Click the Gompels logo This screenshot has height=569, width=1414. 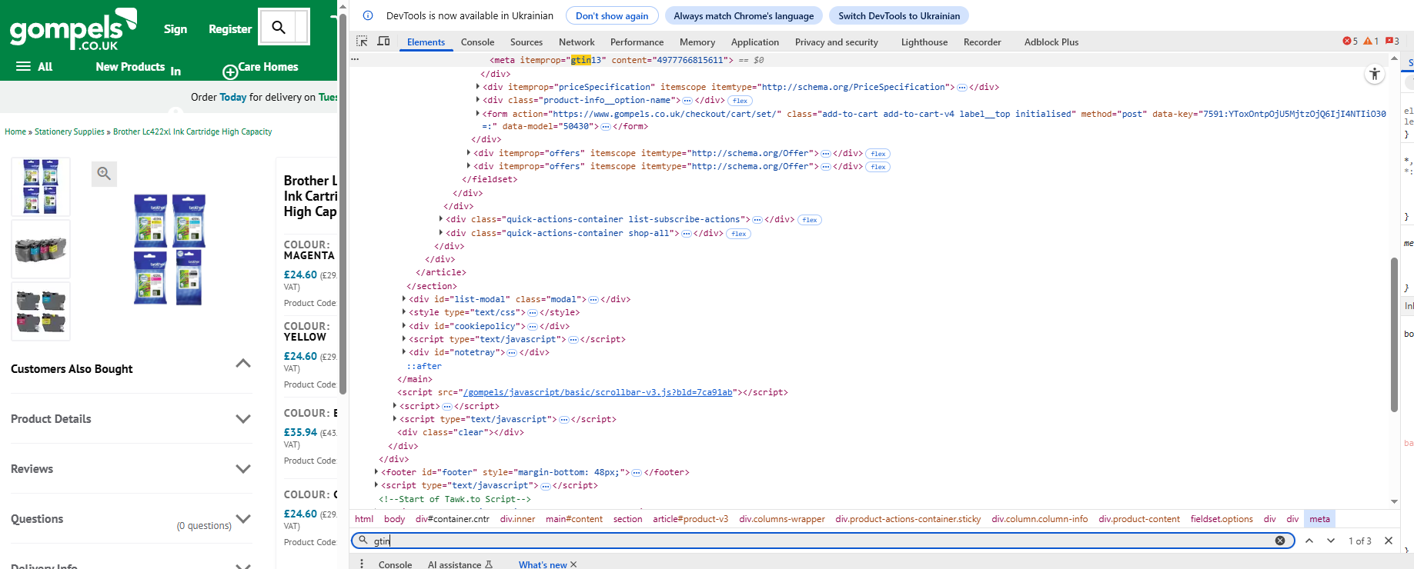(73, 29)
